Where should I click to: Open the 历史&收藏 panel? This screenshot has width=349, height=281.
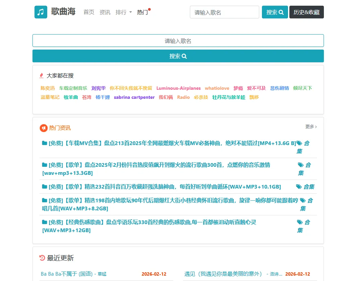pyautogui.click(x=306, y=12)
